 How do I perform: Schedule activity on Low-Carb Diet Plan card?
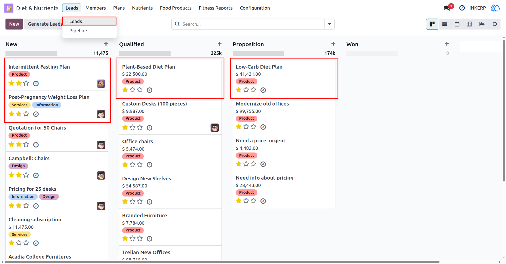[x=263, y=90]
